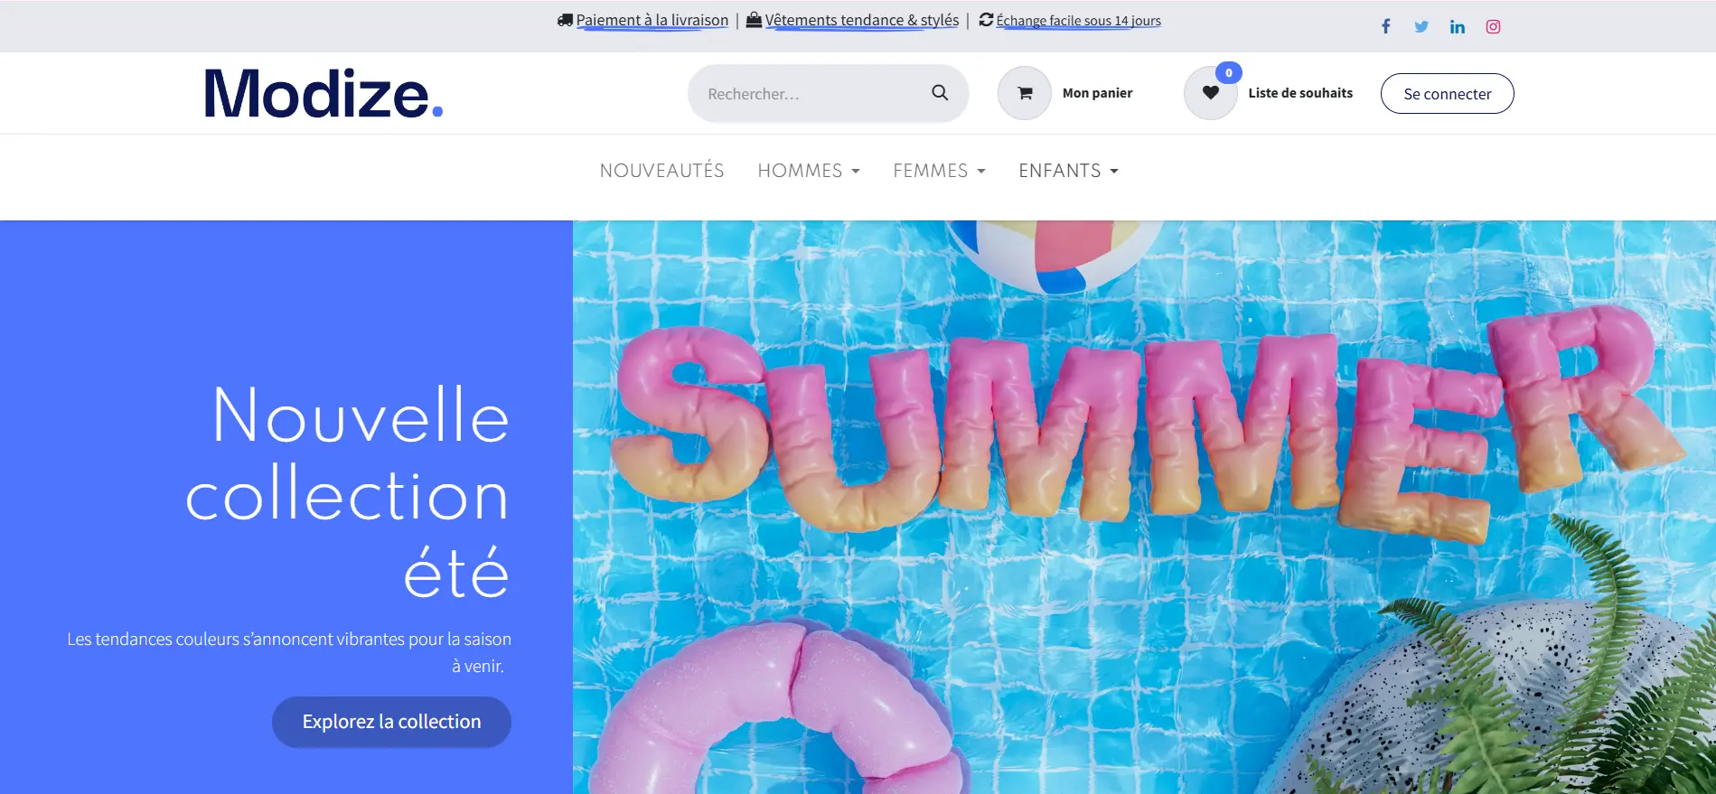Open Échange facile sous 14 jours link

[1078, 21]
